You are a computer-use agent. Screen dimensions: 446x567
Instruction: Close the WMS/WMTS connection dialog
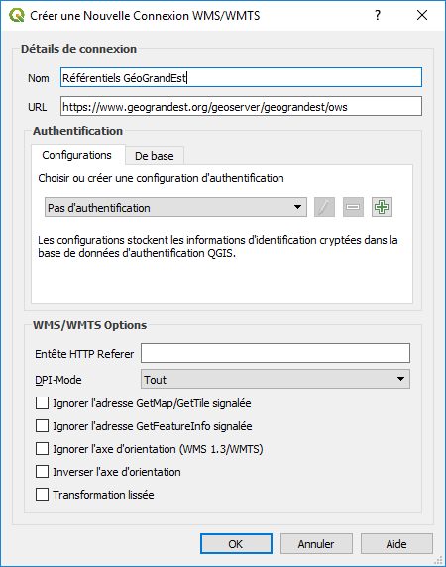422,15
